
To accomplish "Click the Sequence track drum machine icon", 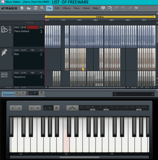I will [x=4, y=75].
